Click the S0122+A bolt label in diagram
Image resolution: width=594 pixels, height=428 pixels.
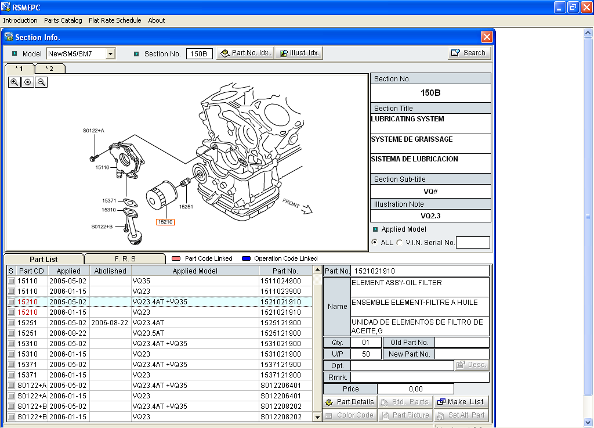[93, 131]
